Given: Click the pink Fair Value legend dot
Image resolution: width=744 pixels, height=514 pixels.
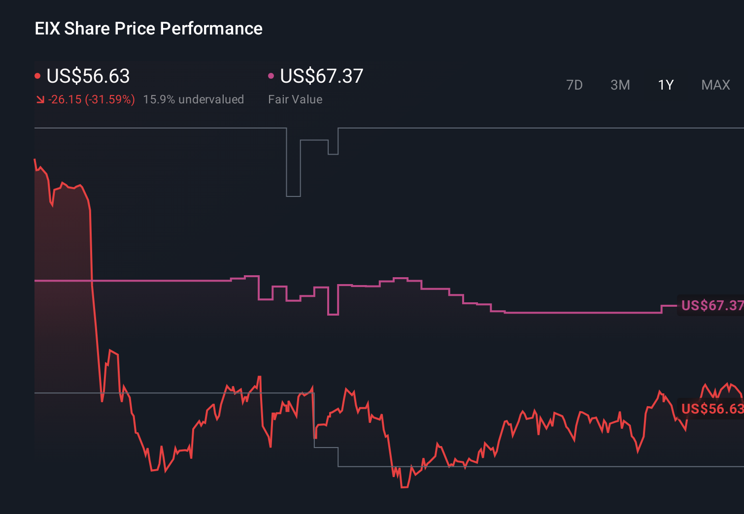Looking at the screenshot, I should tap(271, 75).
